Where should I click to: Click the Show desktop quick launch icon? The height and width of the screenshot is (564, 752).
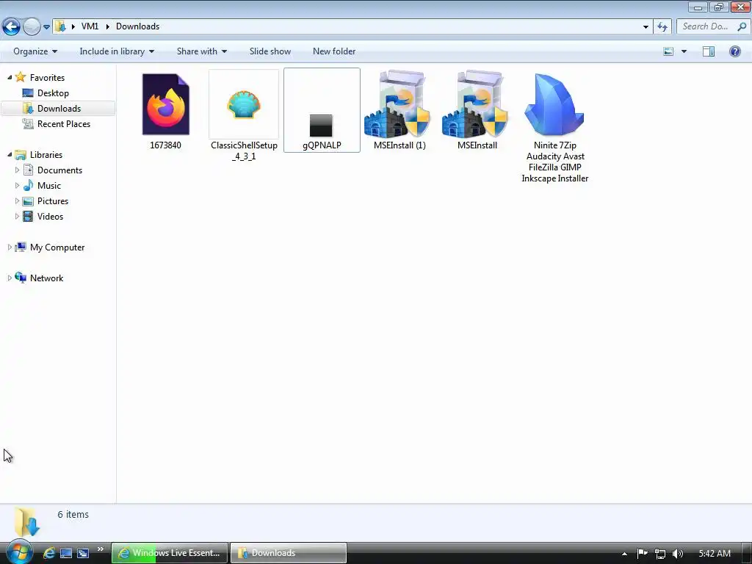tap(66, 553)
